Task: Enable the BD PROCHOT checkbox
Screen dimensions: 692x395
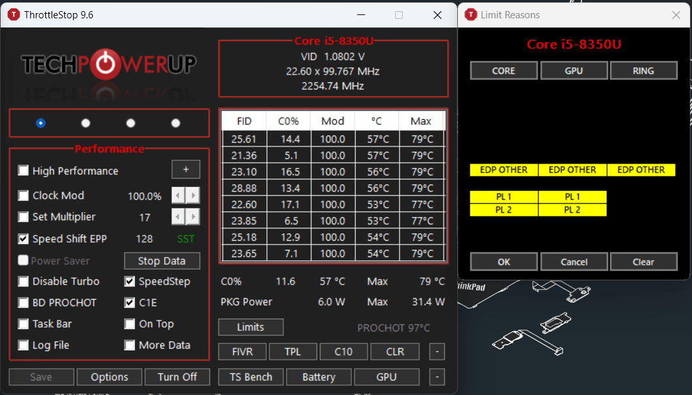Action: pos(24,303)
